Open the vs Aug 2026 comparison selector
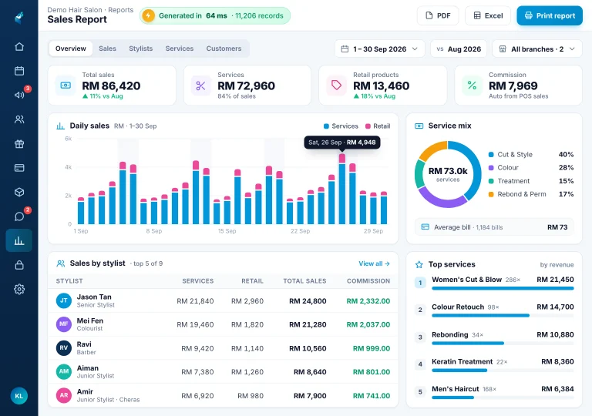This screenshot has width=592, height=416. 459,49
